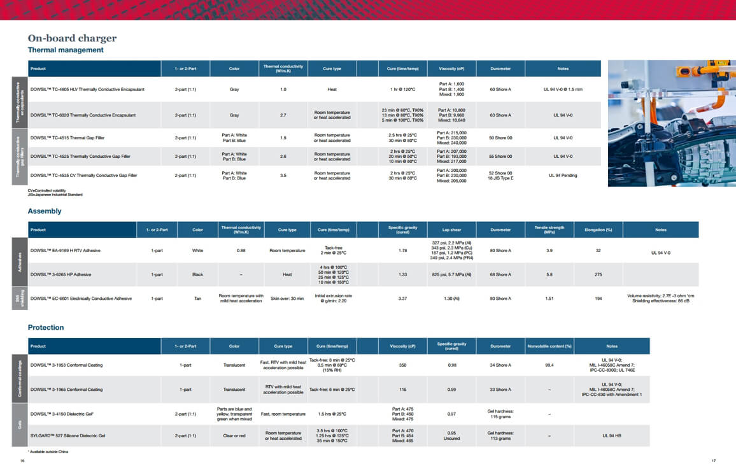The width and height of the screenshot is (736, 473).
Task: Click specific gravity value "3.37"
Action: [x=403, y=299]
